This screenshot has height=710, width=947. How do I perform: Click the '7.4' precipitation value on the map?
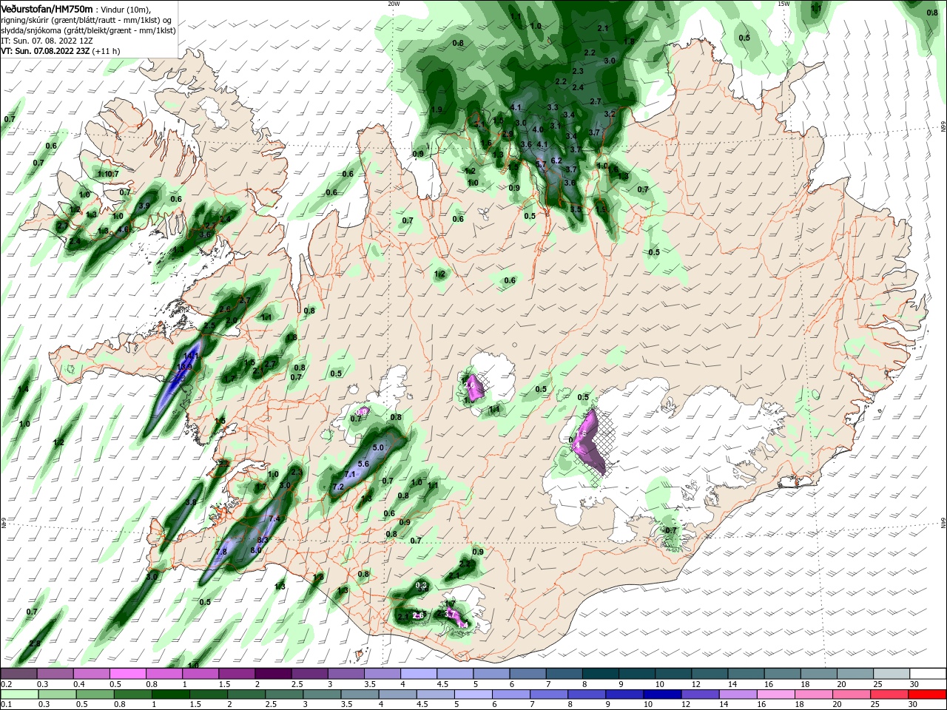click(x=274, y=519)
